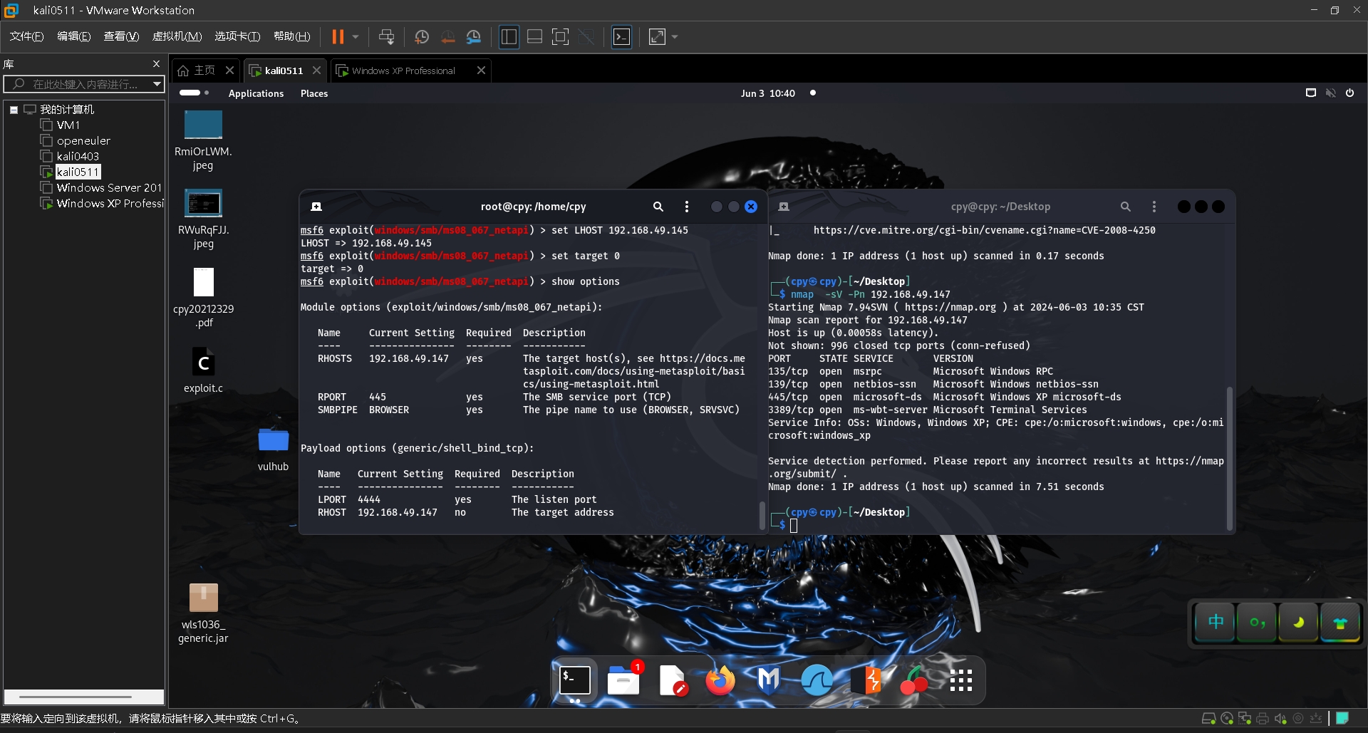Launch Cherrytree from the dock
The width and height of the screenshot is (1368, 733).
[x=913, y=680]
